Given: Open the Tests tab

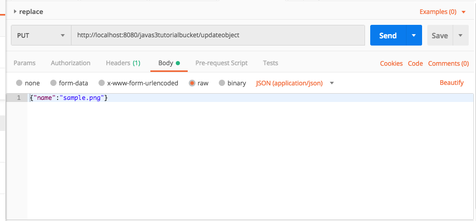Looking at the screenshot, I should 271,63.
